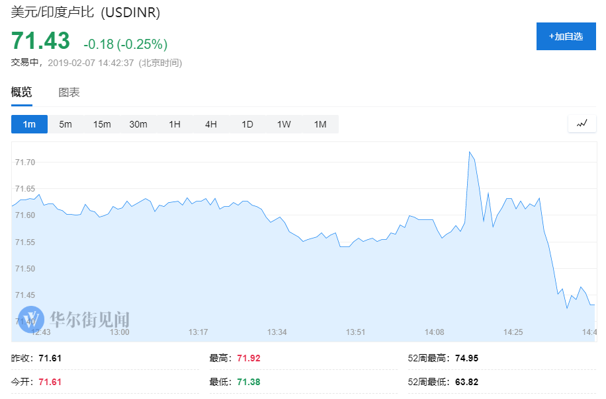Switch to the 1M monthly interval
606x399 pixels.
[x=320, y=124]
